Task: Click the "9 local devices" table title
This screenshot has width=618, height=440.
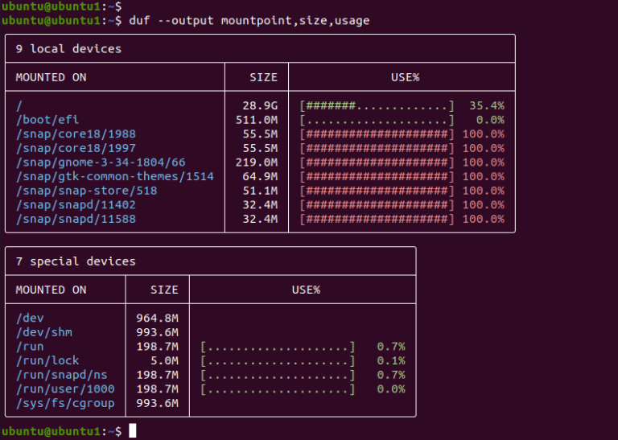Action: [68, 49]
